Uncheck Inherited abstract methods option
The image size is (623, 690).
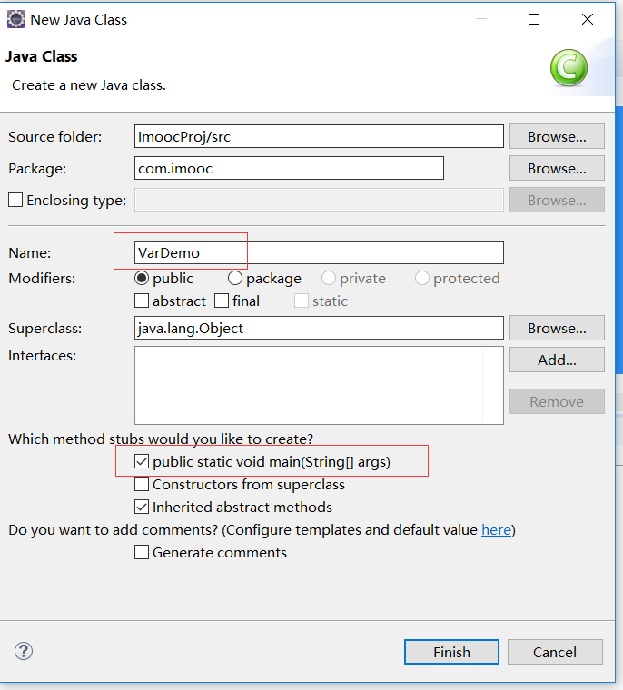(x=142, y=507)
